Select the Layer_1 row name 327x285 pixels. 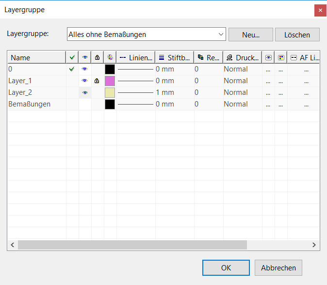tap(20, 81)
